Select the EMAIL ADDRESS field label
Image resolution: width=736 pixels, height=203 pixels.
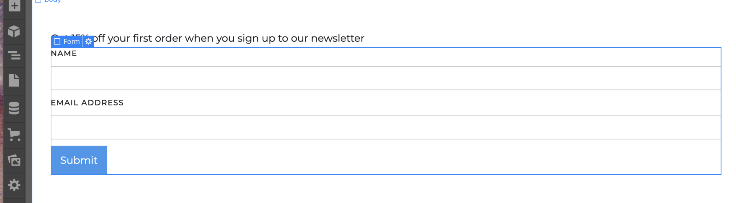click(87, 103)
